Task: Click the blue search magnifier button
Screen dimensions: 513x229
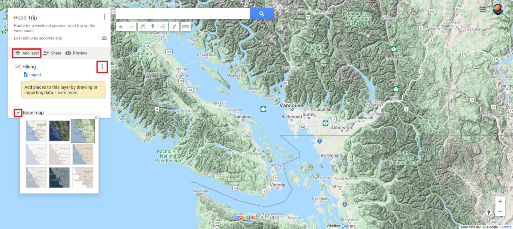Action: point(262,14)
